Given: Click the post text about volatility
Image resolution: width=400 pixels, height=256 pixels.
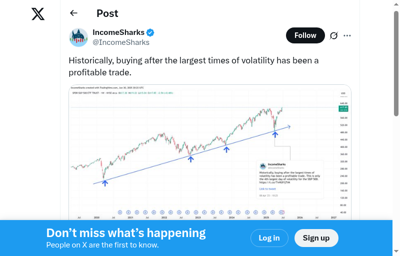Looking at the screenshot, I should pyautogui.click(x=193, y=66).
